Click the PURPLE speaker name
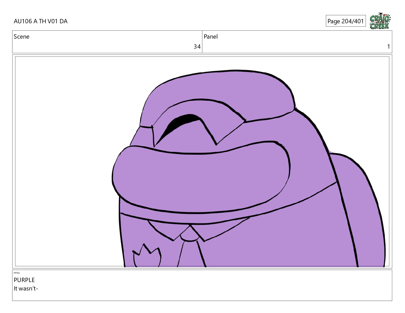The width and height of the screenshot is (405, 313). 24,280
